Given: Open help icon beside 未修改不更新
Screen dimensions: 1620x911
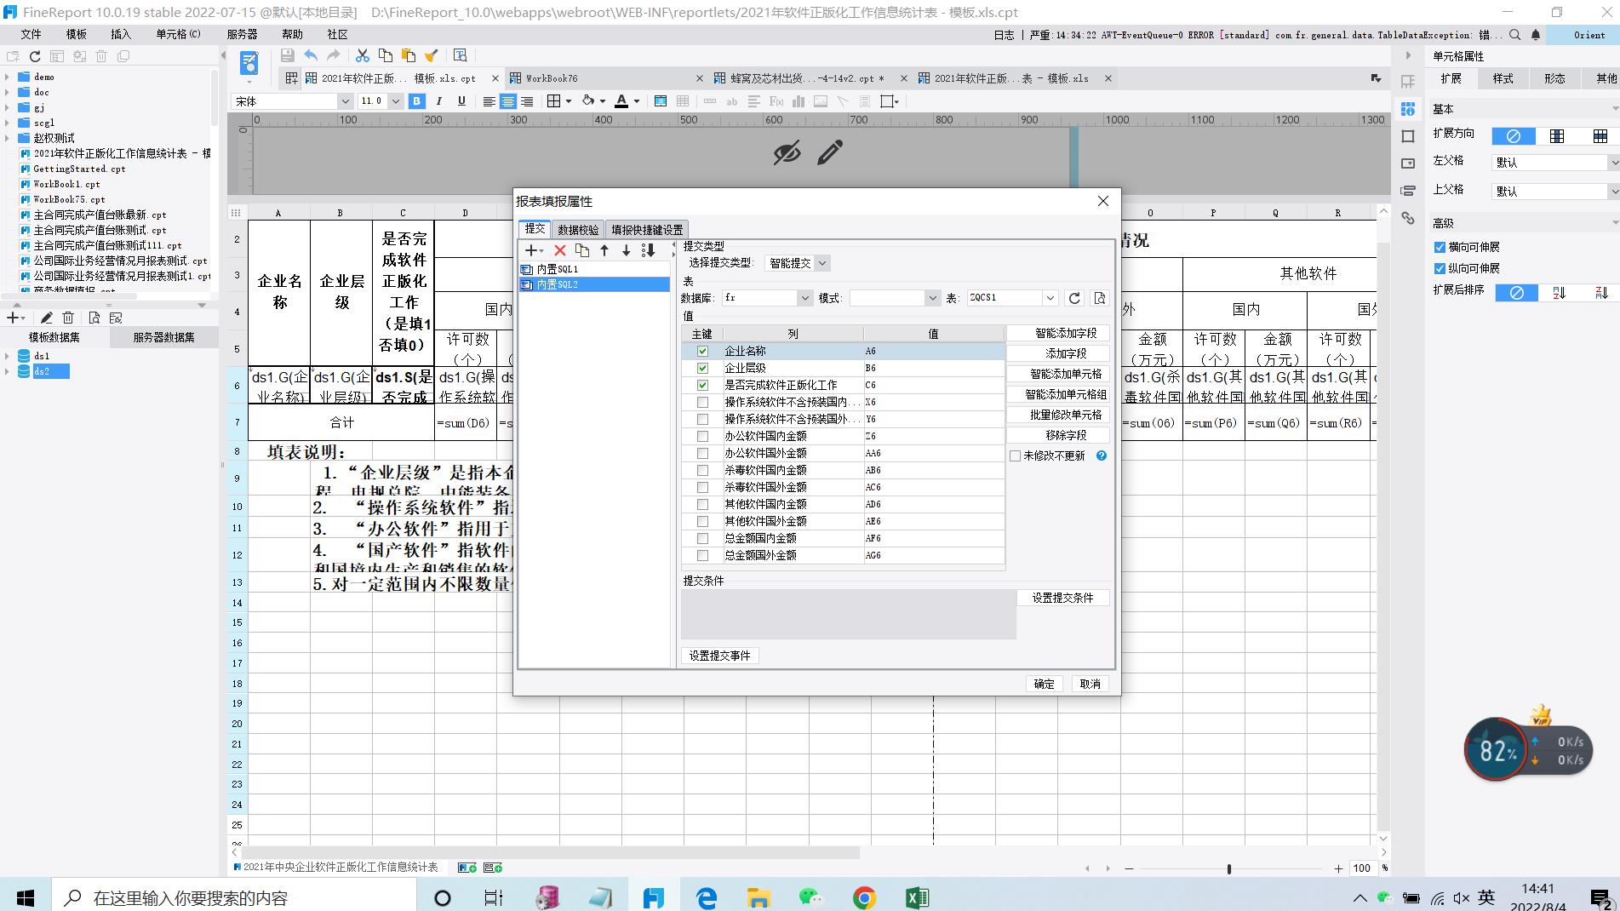Looking at the screenshot, I should (x=1102, y=455).
